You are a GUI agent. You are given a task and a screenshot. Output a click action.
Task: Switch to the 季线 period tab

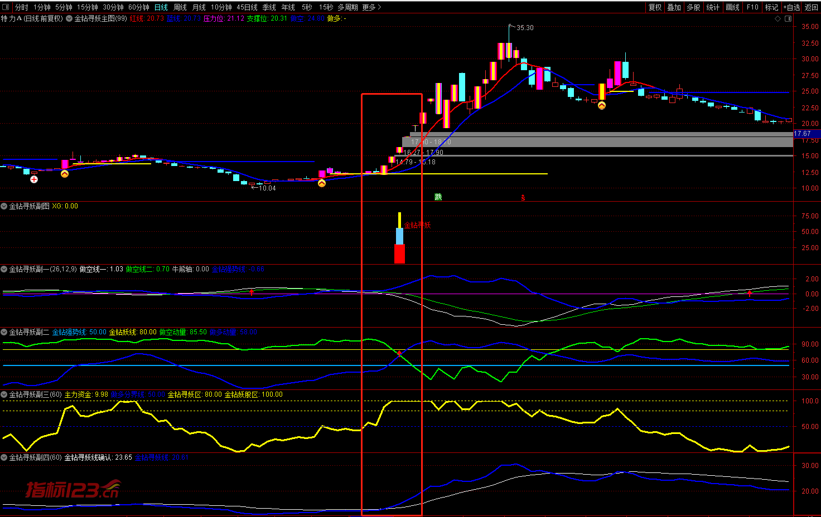[x=269, y=7]
